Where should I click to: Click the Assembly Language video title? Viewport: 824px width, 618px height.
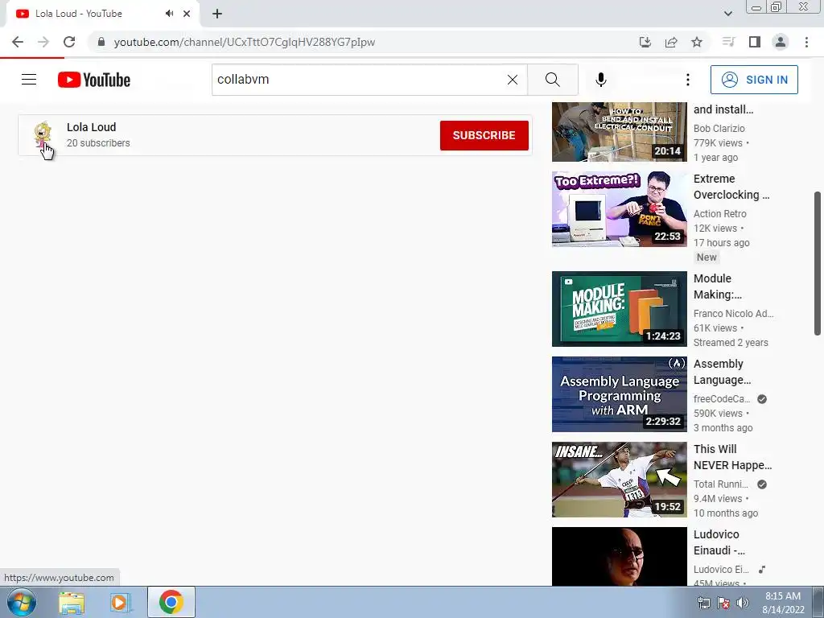click(x=722, y=372)
